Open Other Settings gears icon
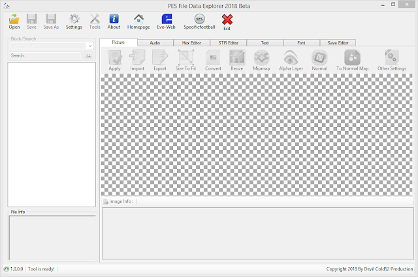Viewport: 418px width, 277px height. pyautogui.click(x=392, y=57)
